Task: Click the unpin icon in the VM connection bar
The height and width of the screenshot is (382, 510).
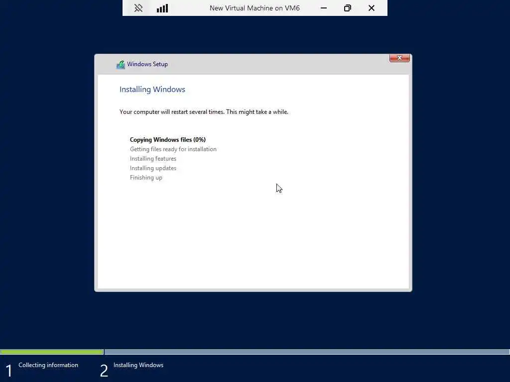Action: click(x=138, y=8)
